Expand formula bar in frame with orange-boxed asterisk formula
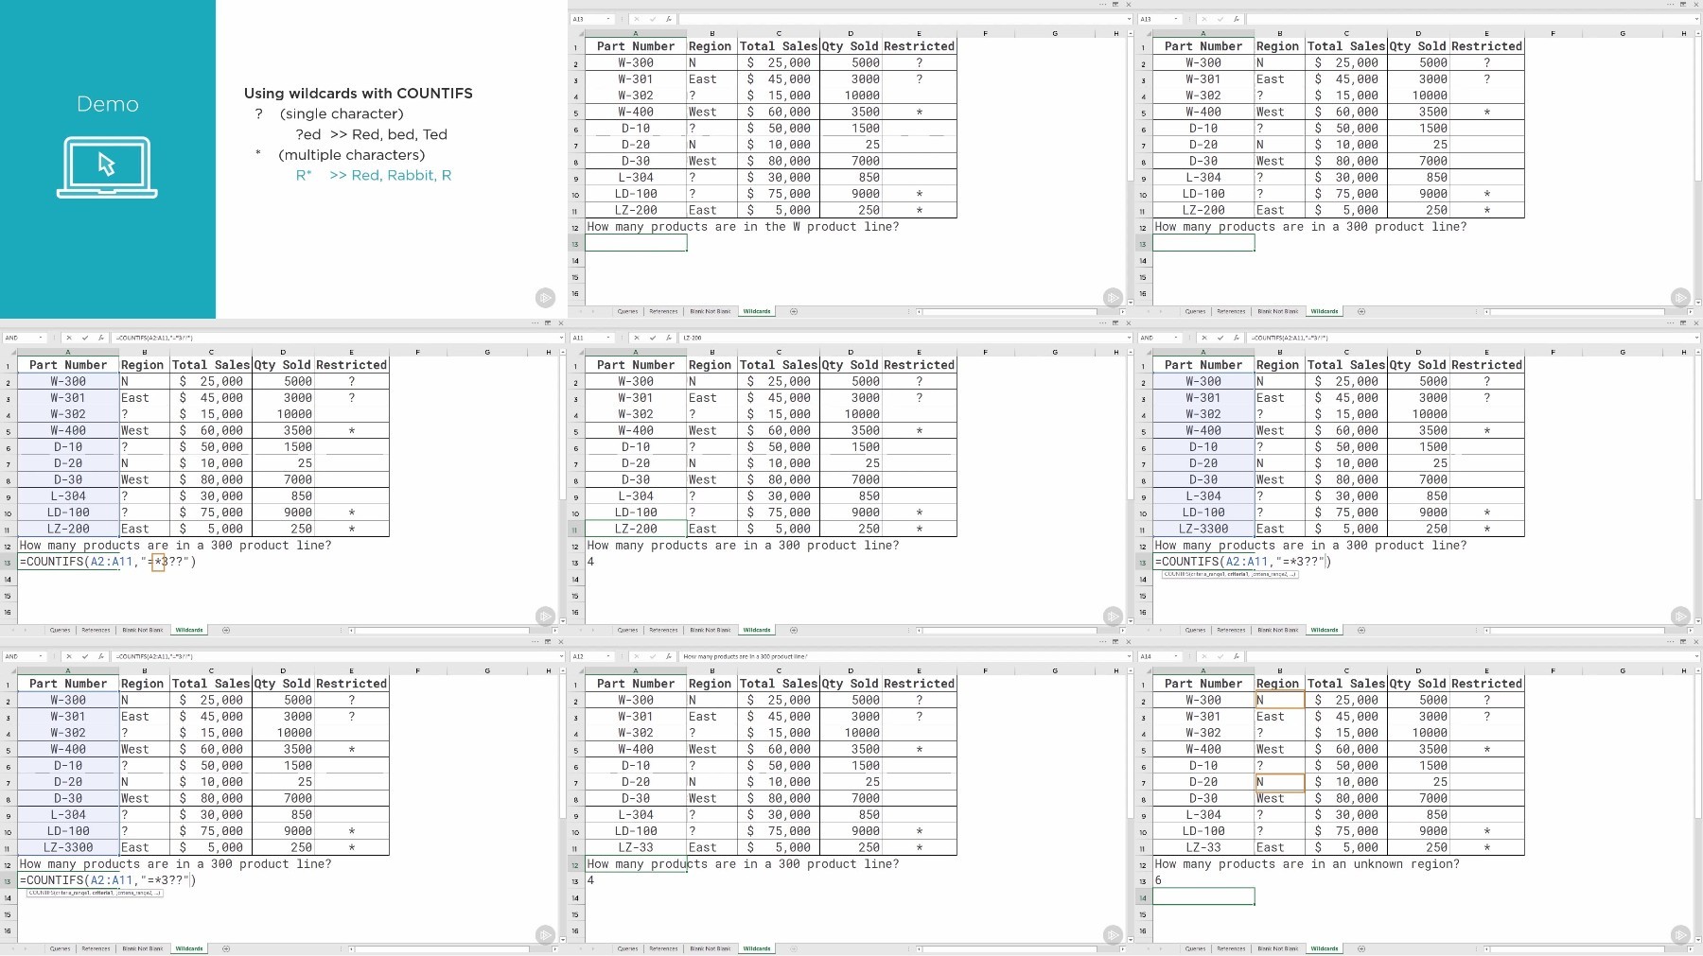 [x=560, y=338]
